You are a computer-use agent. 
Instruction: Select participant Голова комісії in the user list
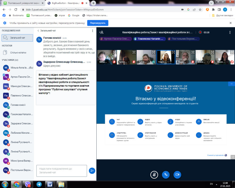(18, 105)
